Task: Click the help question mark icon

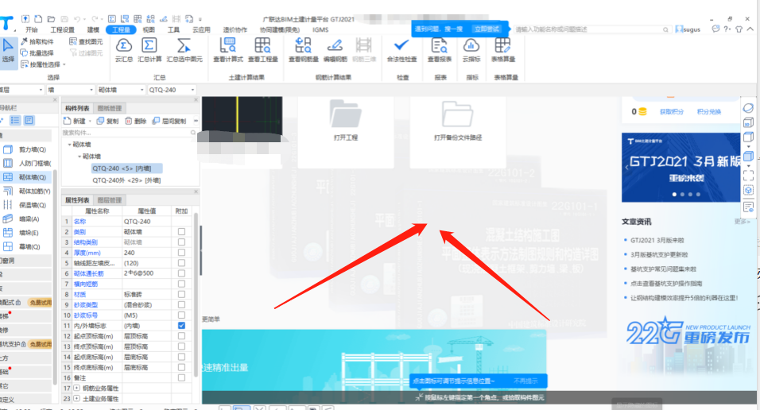Action: click(726, 29)
